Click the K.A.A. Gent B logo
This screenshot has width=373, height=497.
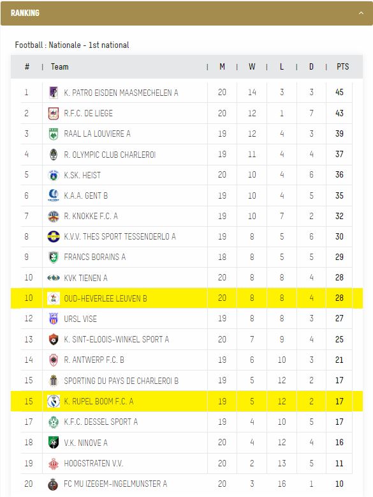point(54,195)
